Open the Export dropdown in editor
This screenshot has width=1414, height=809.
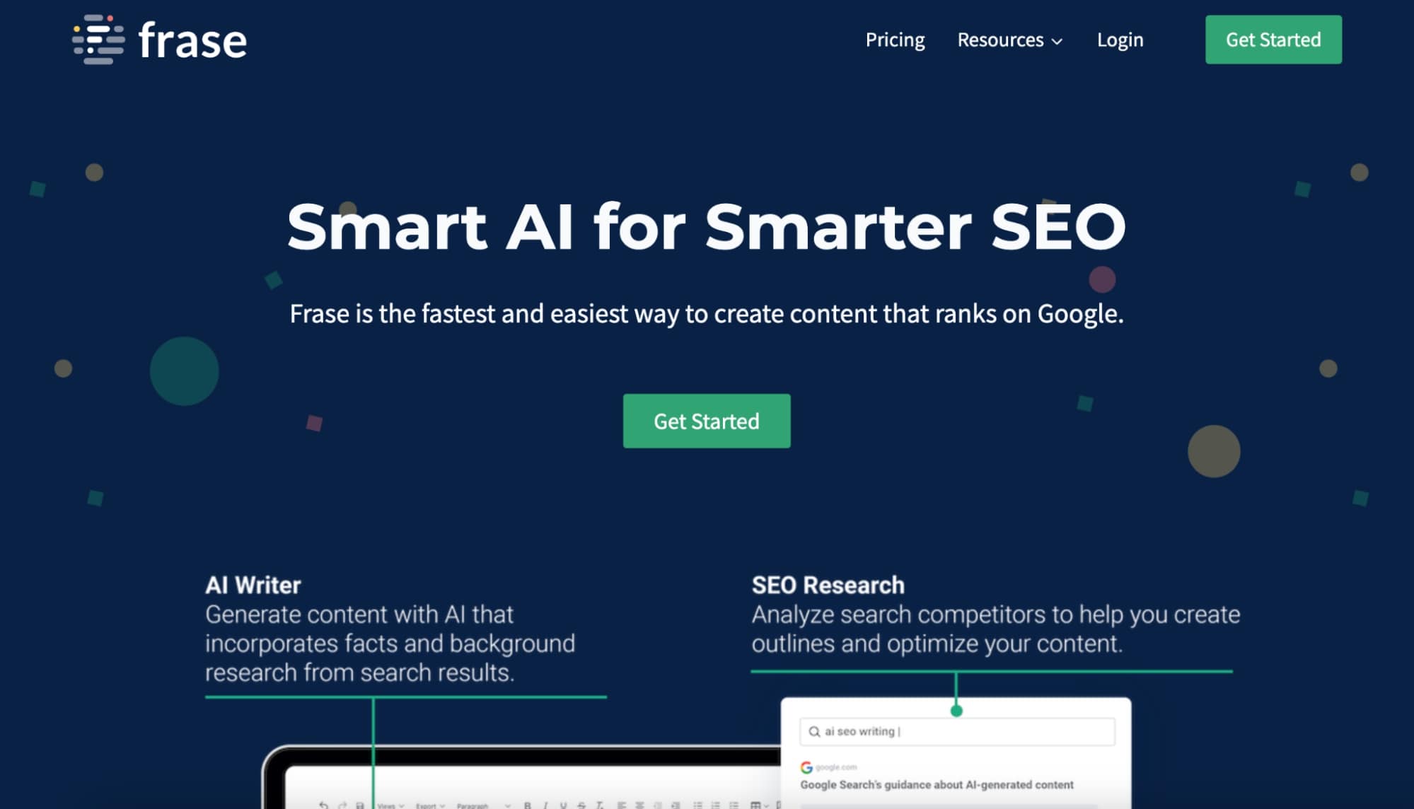(x=430, y=805)
